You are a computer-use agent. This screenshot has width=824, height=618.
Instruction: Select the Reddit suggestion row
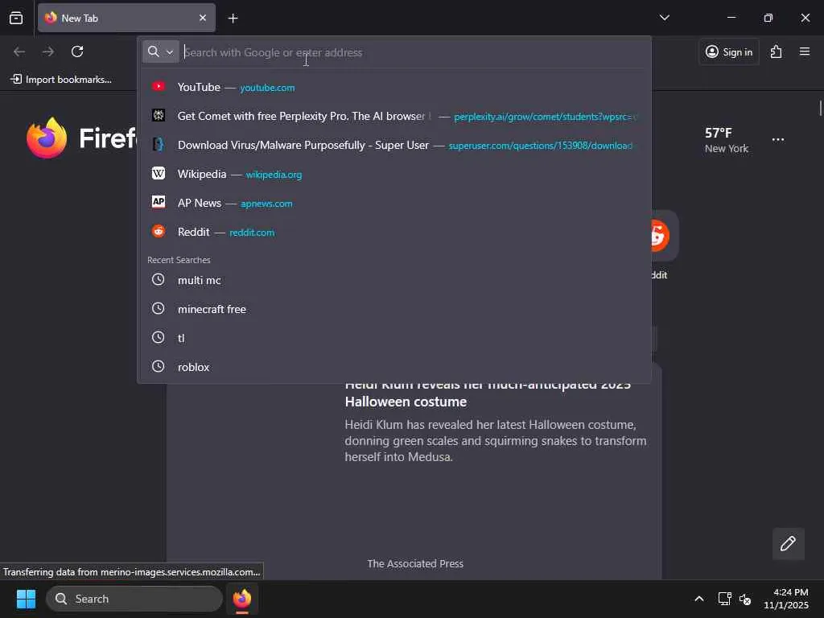(x=393, y=232)
